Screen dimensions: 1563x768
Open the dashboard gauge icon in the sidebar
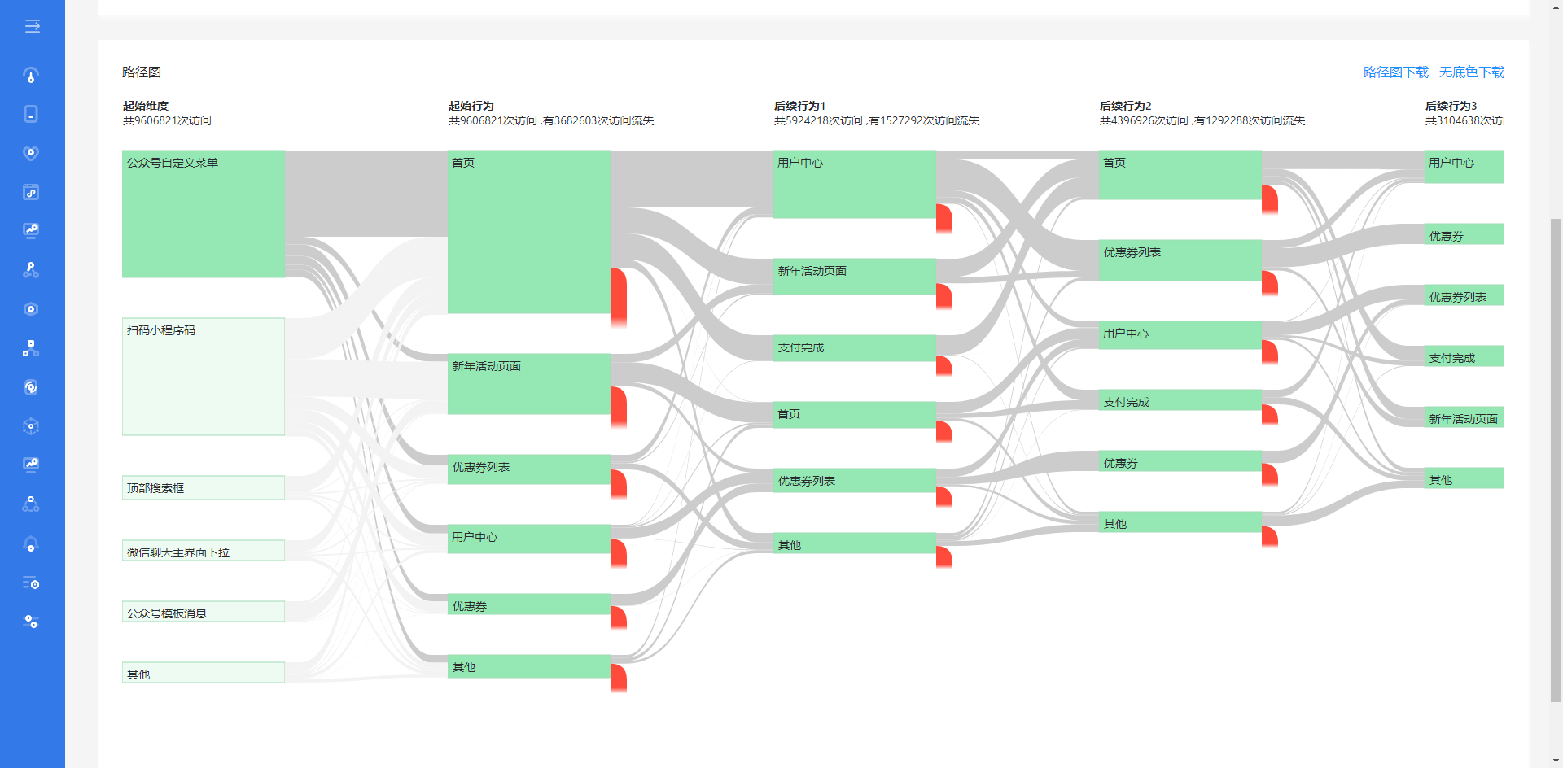pyautogui.click(x=31, y=76)
